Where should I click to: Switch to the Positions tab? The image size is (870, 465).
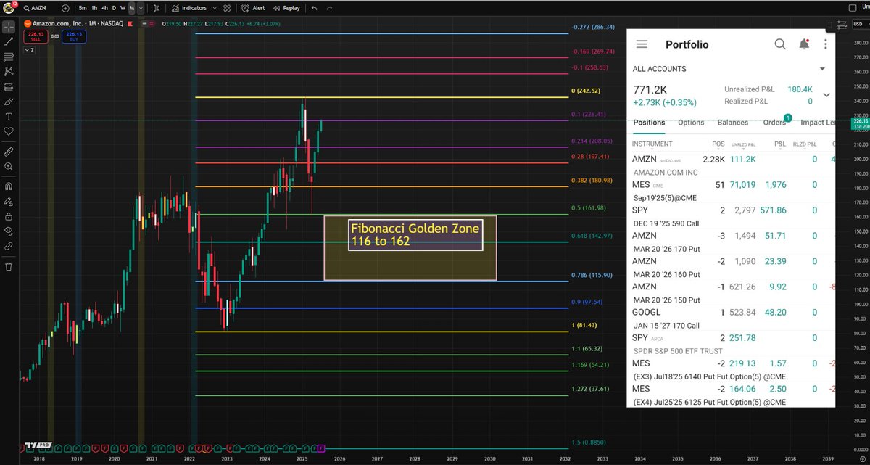[649, 123]
